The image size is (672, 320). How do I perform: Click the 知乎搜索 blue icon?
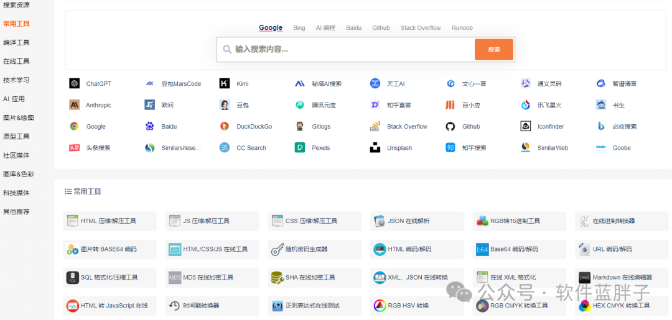[x=450, y=148]
